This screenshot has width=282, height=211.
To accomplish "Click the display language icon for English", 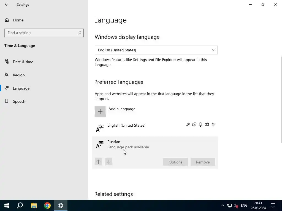I will pyautogui.click(x=188, y=124).
